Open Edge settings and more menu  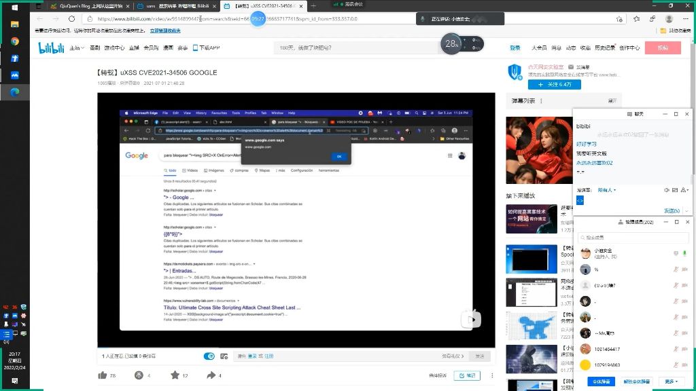686,18
